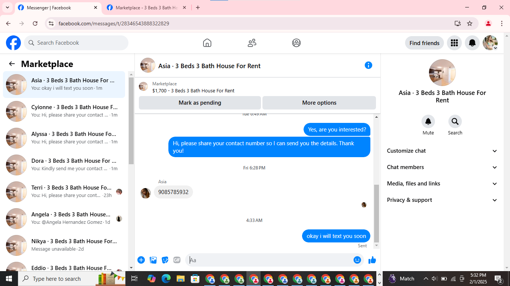Open the Friends icon in top navigation
510x286 pixels.
[252, 43]
